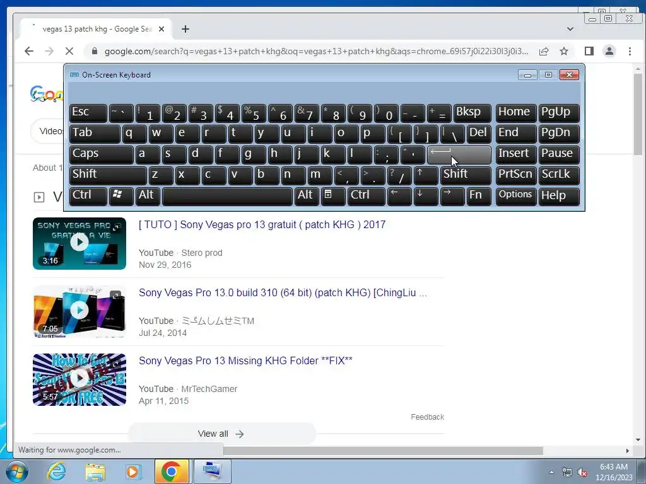Tap the PgDn key
Image resolution: width=646 pixels, height=484 pixels.
(x=559, y=134)
